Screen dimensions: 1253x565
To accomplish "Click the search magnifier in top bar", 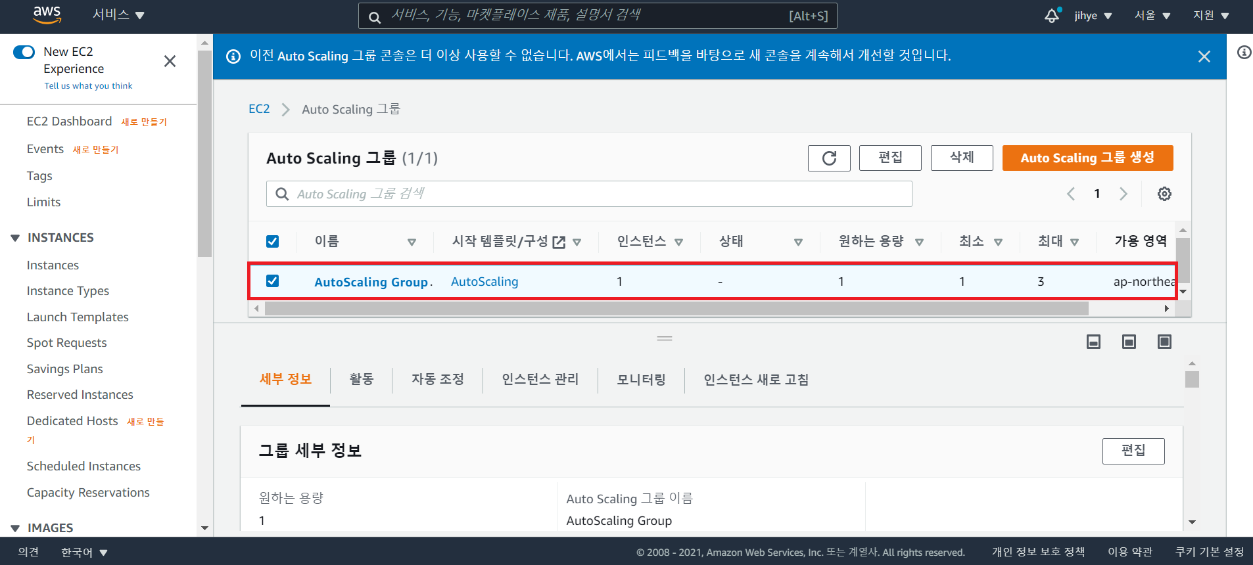I will [375, 17].
